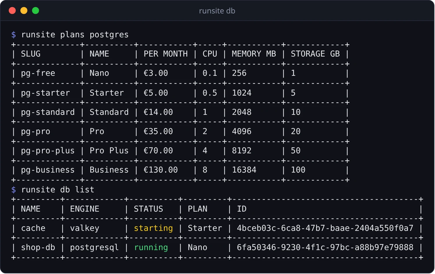Click the 256 memory value

tap(239, 73)
